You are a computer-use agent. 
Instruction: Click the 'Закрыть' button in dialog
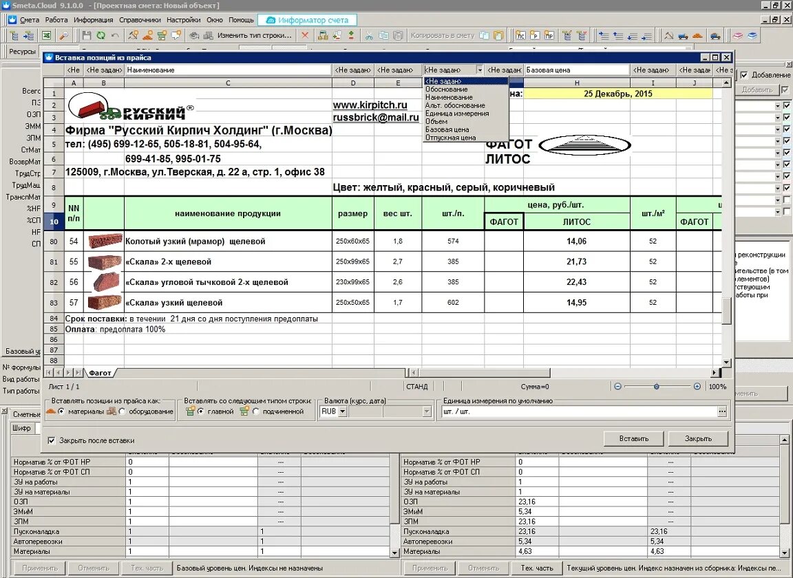tap(698, 438)
